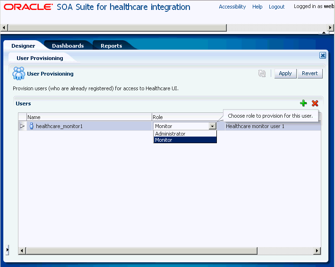
Task: Open the Role dropdown arrow
Action: click(x=212, y=126)
